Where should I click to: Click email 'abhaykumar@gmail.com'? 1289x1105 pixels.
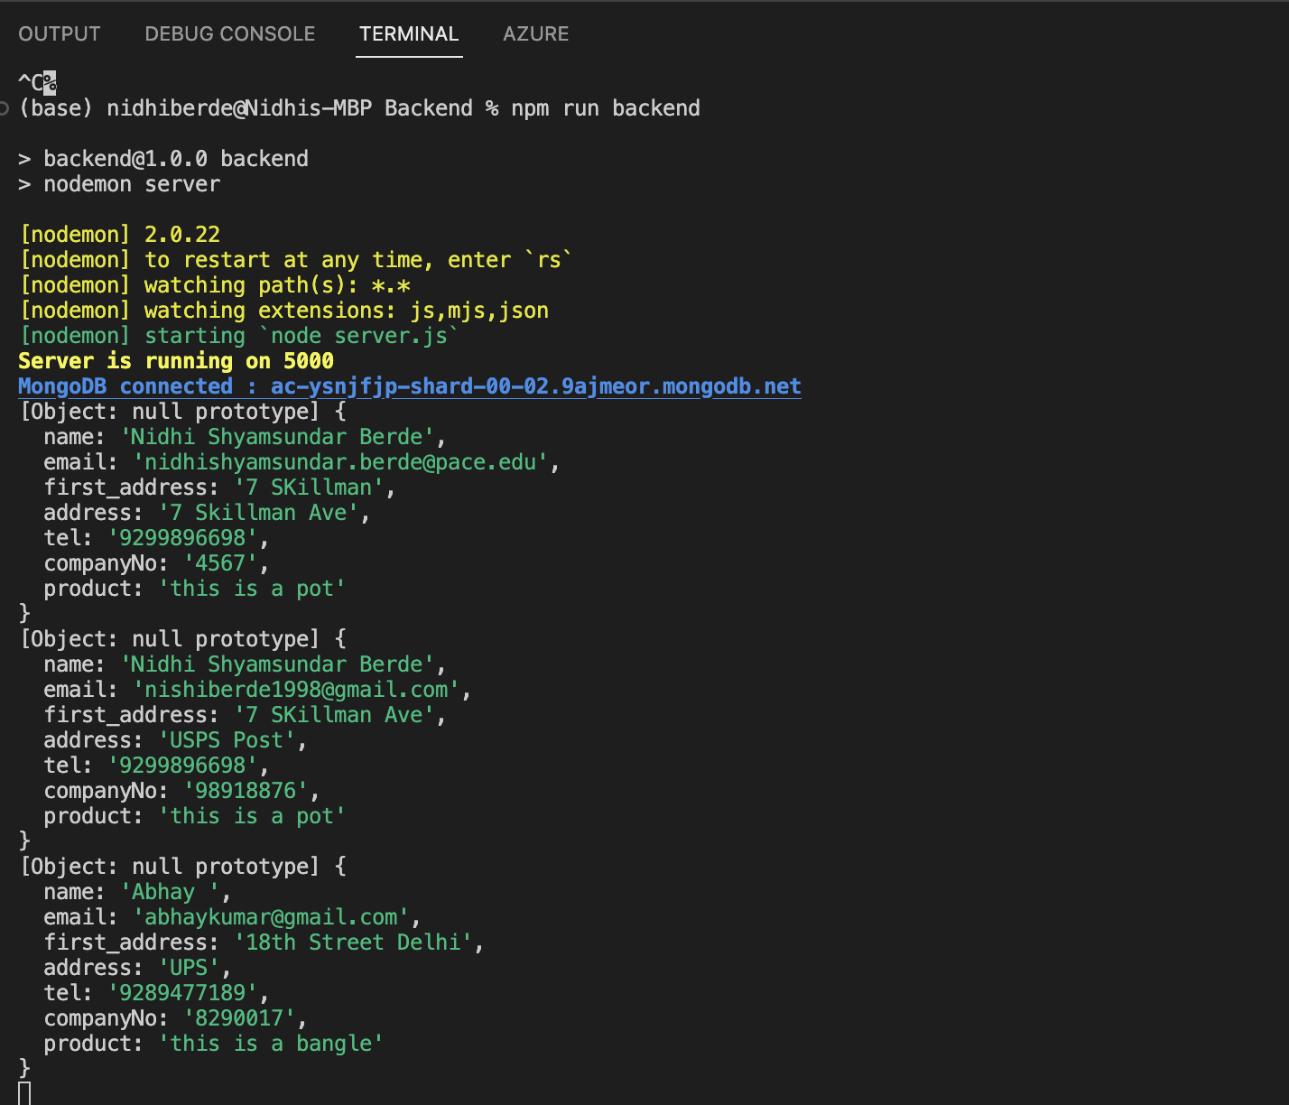(x=271, y=917)
